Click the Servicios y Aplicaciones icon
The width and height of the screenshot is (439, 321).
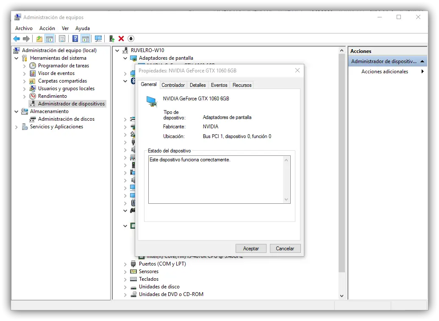pos(25,127)
